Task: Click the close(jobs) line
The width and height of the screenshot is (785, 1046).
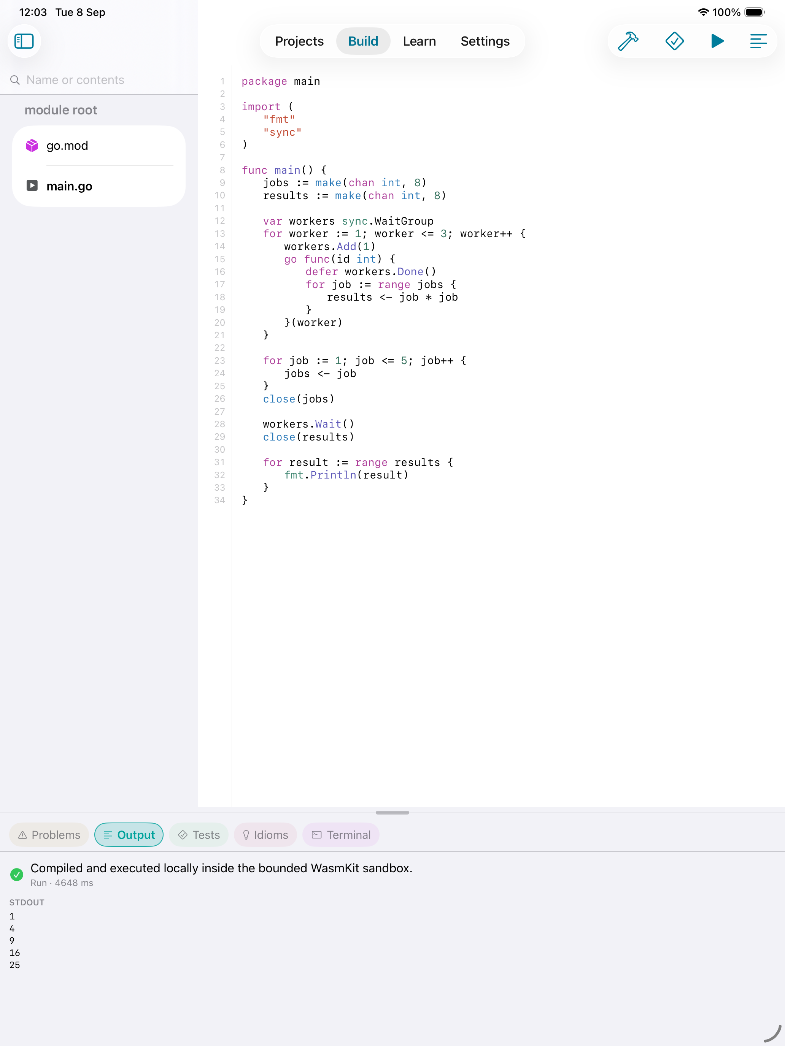Action: [x=299, y=399]
